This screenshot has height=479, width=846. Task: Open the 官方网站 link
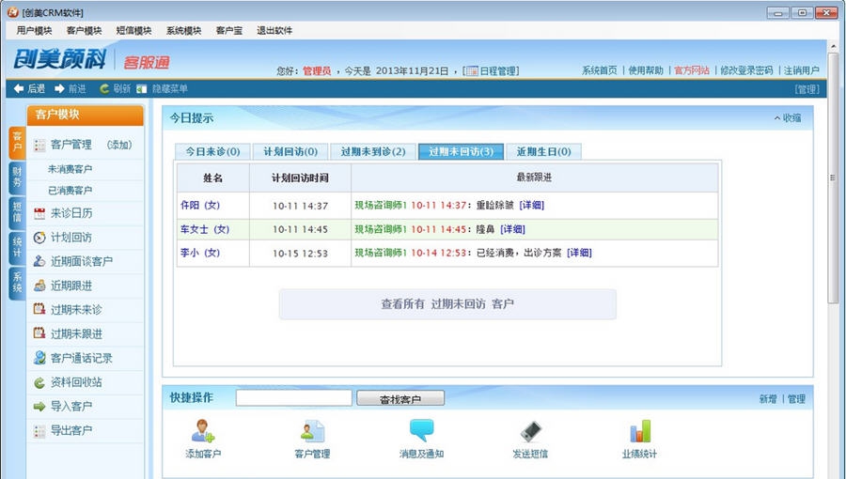[692, 70]
